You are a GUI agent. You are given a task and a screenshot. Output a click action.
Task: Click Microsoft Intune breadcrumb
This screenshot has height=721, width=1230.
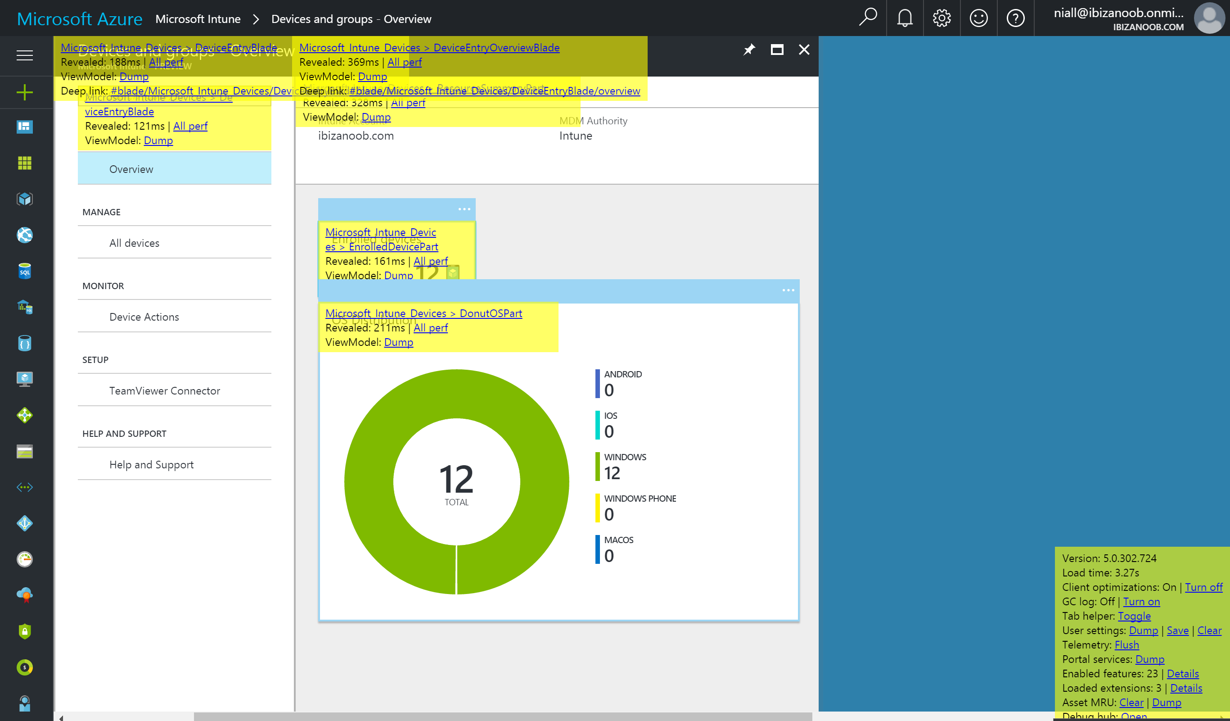coord(198,19)
